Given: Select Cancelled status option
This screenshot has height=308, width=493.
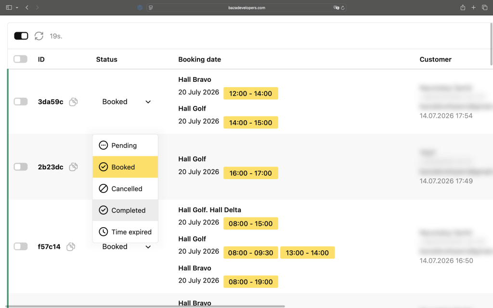Looking at the screenshot, I should click(125, 189).
